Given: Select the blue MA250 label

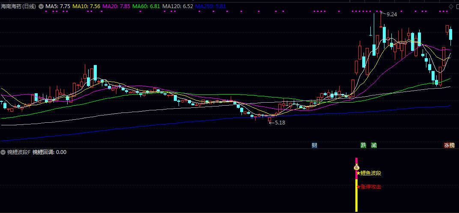Looking at the screenshot, I should click(210, 6).
